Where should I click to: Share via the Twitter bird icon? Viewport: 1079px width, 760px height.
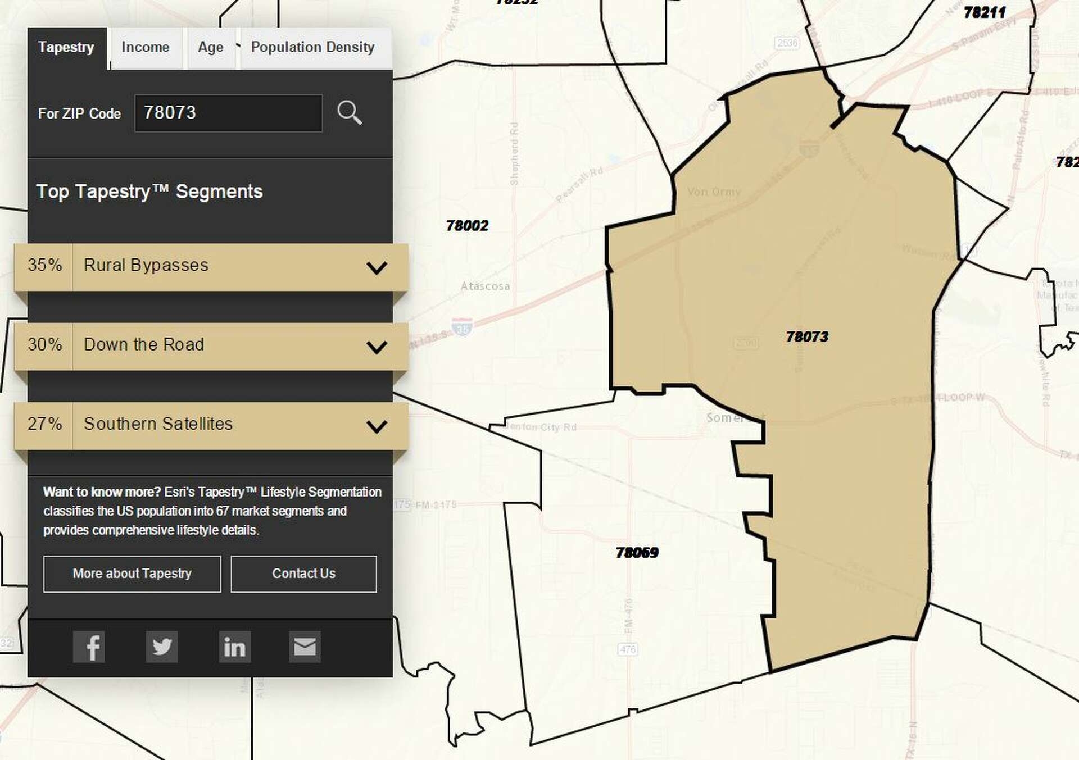click(x=162, y=647)
